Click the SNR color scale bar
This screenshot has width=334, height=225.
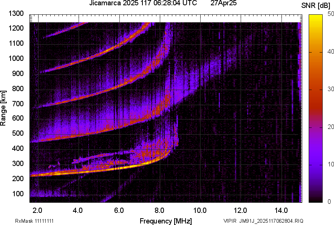point(316,109)
